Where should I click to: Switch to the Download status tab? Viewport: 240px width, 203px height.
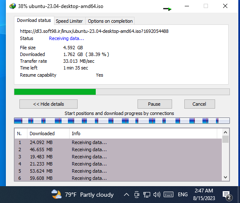click(34, 20)
